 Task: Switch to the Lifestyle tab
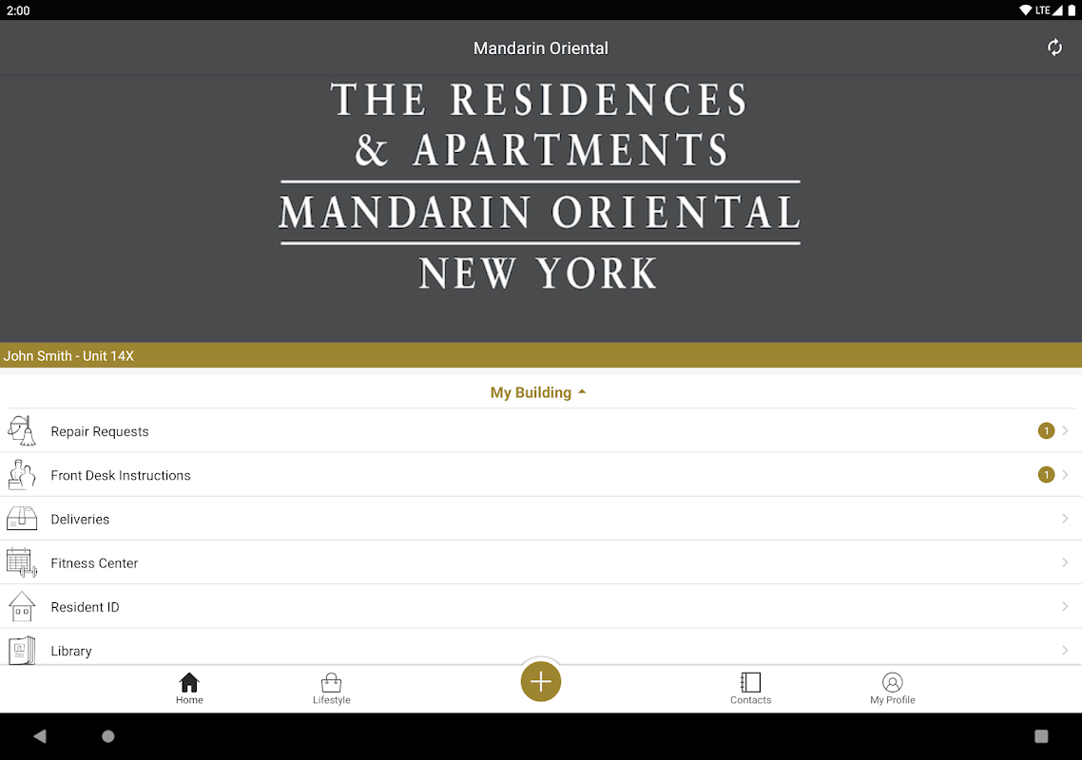tap(331, 689)
